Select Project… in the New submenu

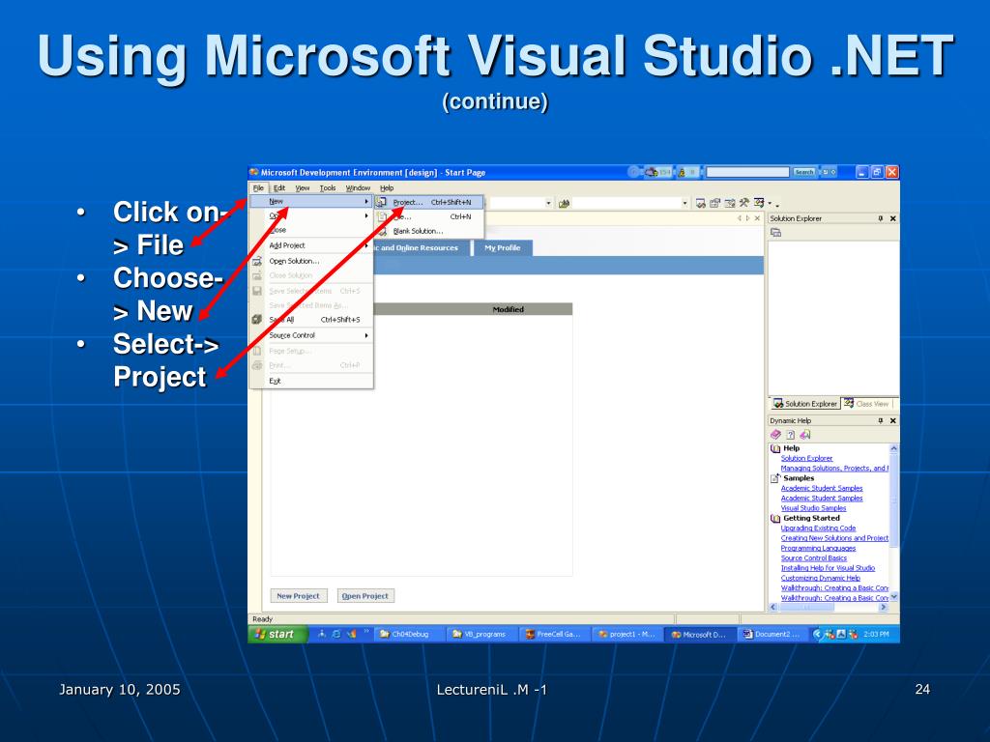click(x=429, y=203)
